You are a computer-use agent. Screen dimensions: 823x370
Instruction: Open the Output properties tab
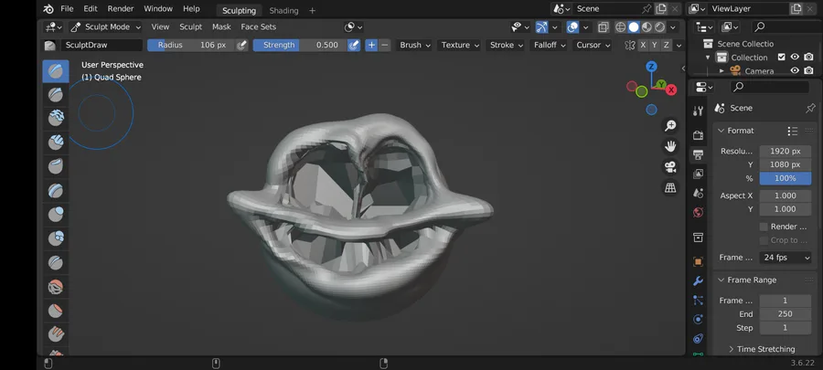699,154
